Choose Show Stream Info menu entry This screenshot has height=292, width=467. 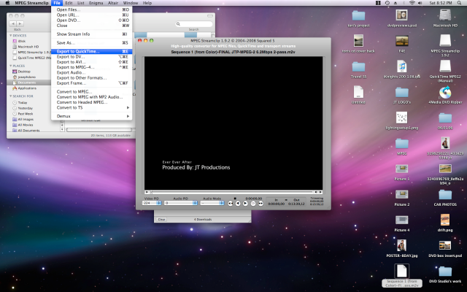pos(92,34)
